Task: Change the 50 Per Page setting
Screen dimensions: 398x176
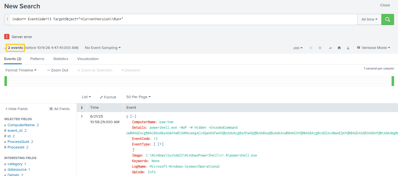Action: [138, 97]
